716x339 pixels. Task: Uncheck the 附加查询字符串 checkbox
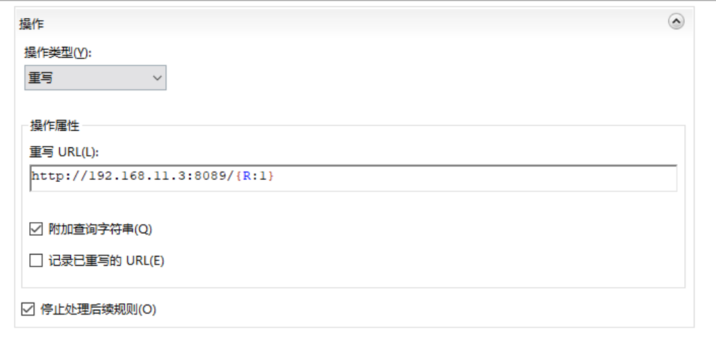[x=36, y=229]
